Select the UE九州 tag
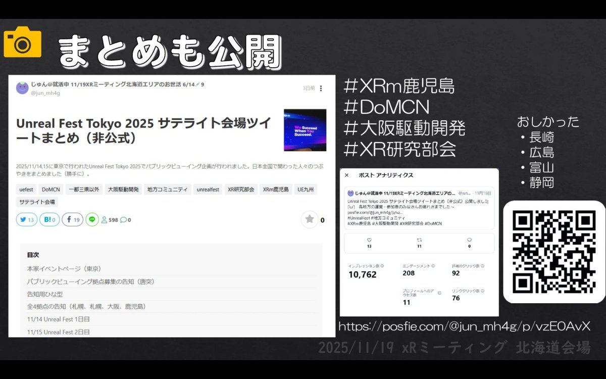 point(306,189)
